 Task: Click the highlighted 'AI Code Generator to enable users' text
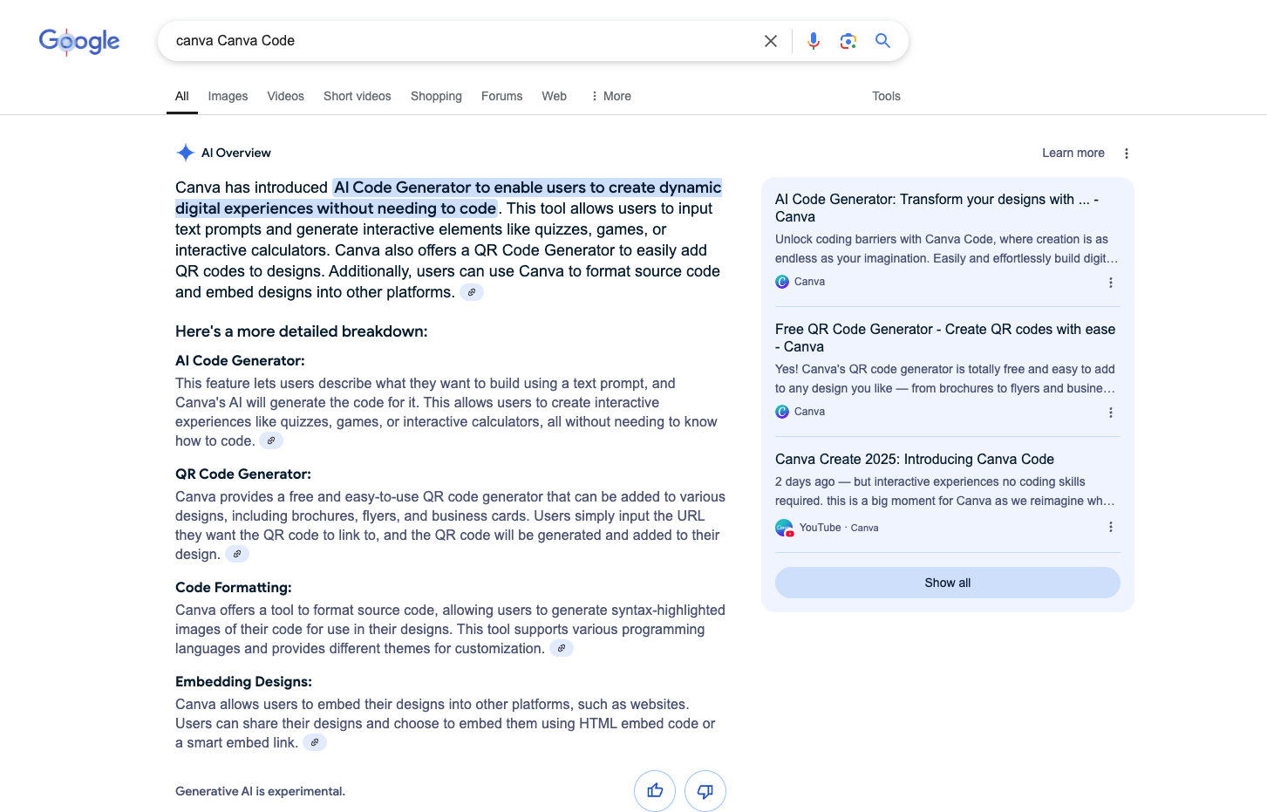(x=448, y=198)
